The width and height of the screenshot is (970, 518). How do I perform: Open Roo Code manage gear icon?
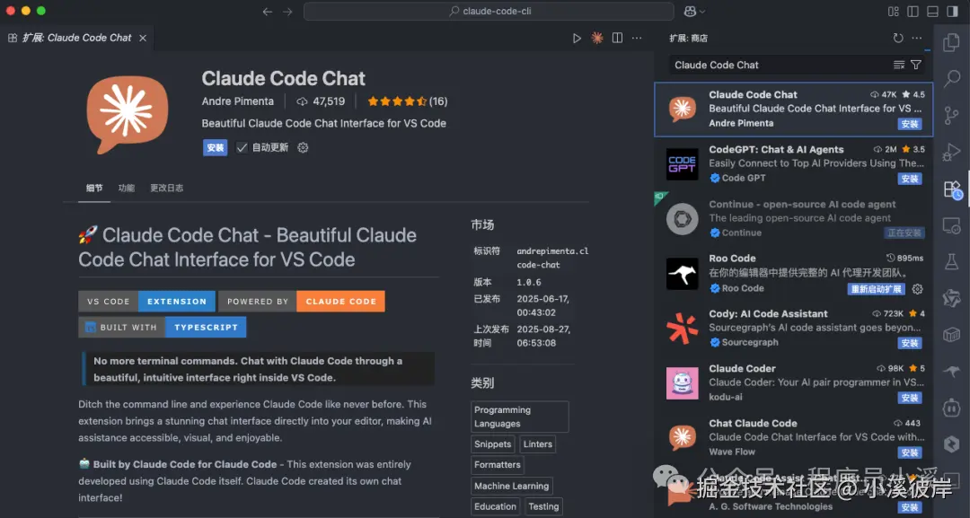[x=917, y=289]
